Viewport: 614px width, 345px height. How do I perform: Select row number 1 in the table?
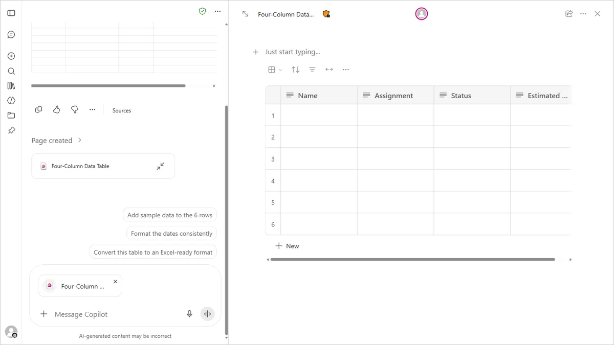[x=273, y=116]
